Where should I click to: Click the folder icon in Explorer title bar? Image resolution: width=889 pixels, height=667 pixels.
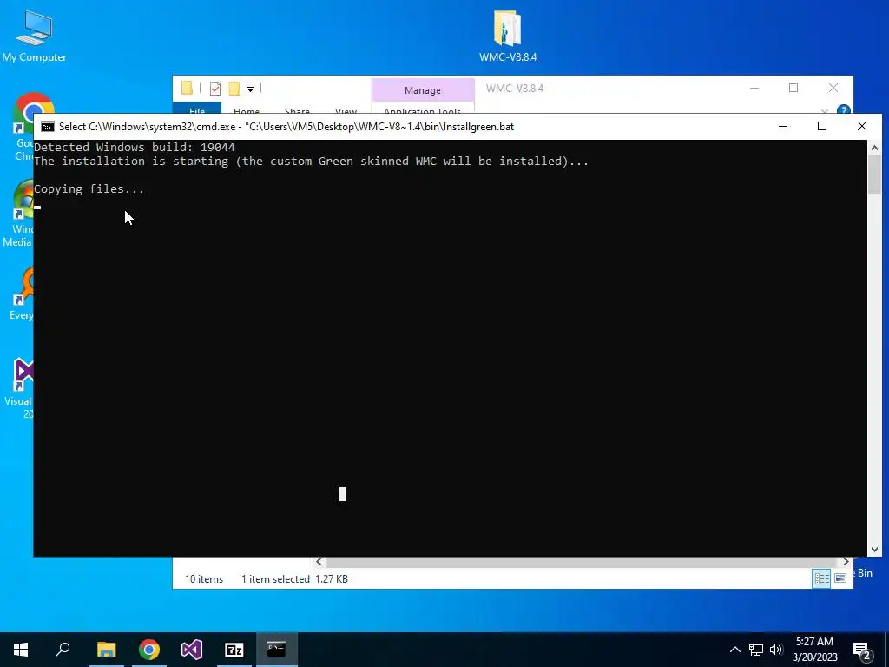click(188, 88)
